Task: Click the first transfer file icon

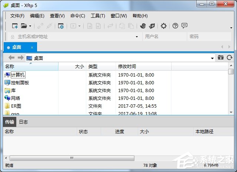Action: [90, 26]
